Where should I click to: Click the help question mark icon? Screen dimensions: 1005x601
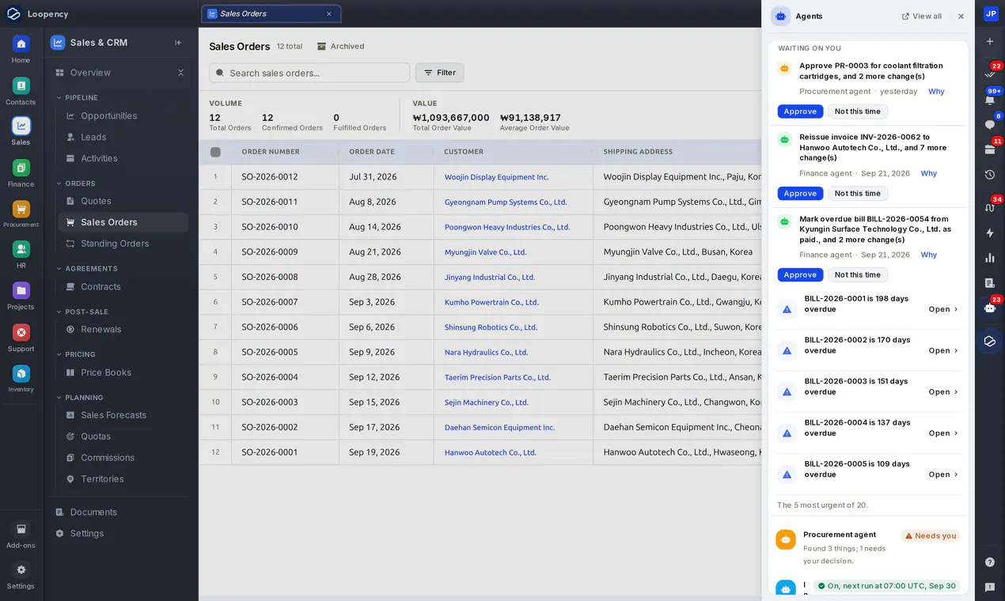pyautogui.click(x=990, y=562)
